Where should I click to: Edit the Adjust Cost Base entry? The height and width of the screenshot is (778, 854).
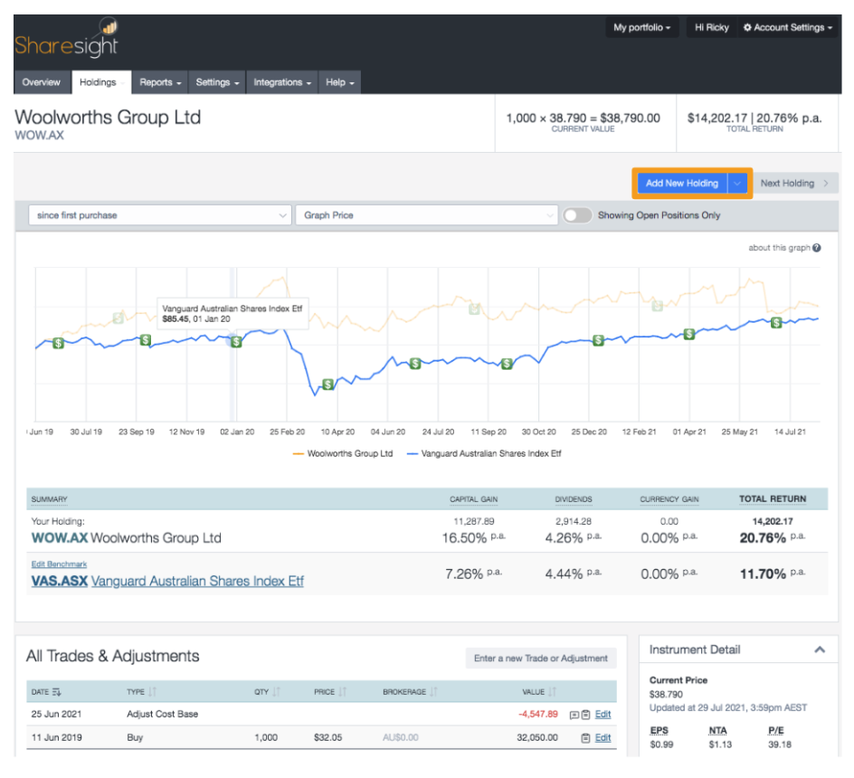click(603, 715)
